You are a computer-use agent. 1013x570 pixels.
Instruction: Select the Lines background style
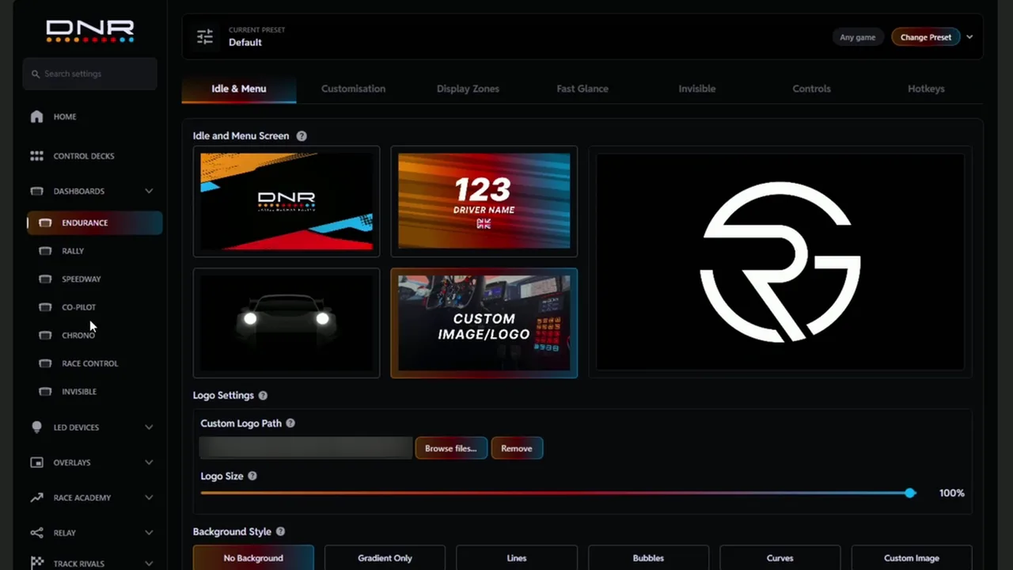[x=517, y=557]
